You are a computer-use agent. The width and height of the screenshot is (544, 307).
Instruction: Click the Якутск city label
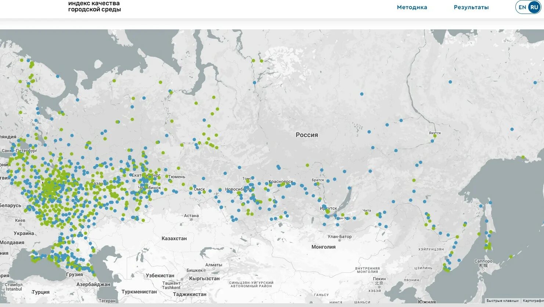[435, 133]
